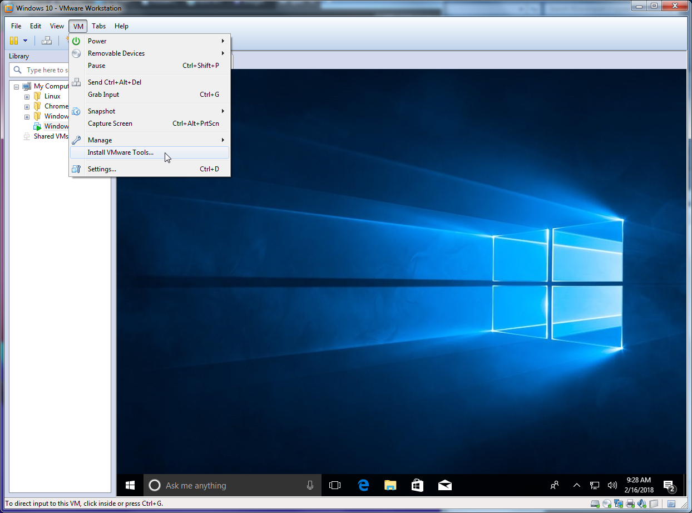
Task: Open the guest Windows Start menu
Action: pos(130,485)
